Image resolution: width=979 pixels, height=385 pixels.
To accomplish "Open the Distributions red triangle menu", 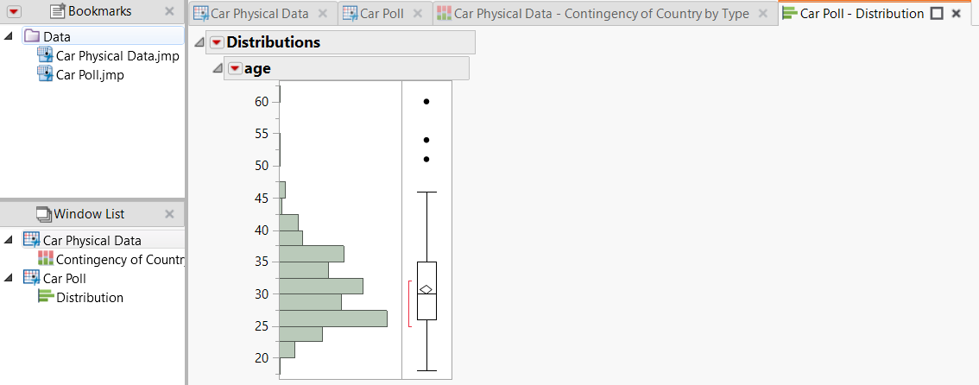I will 217,42.
